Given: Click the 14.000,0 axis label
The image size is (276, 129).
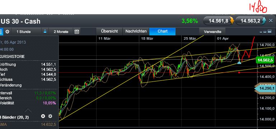Looking at the screenshot, I should tap(267, 119).
